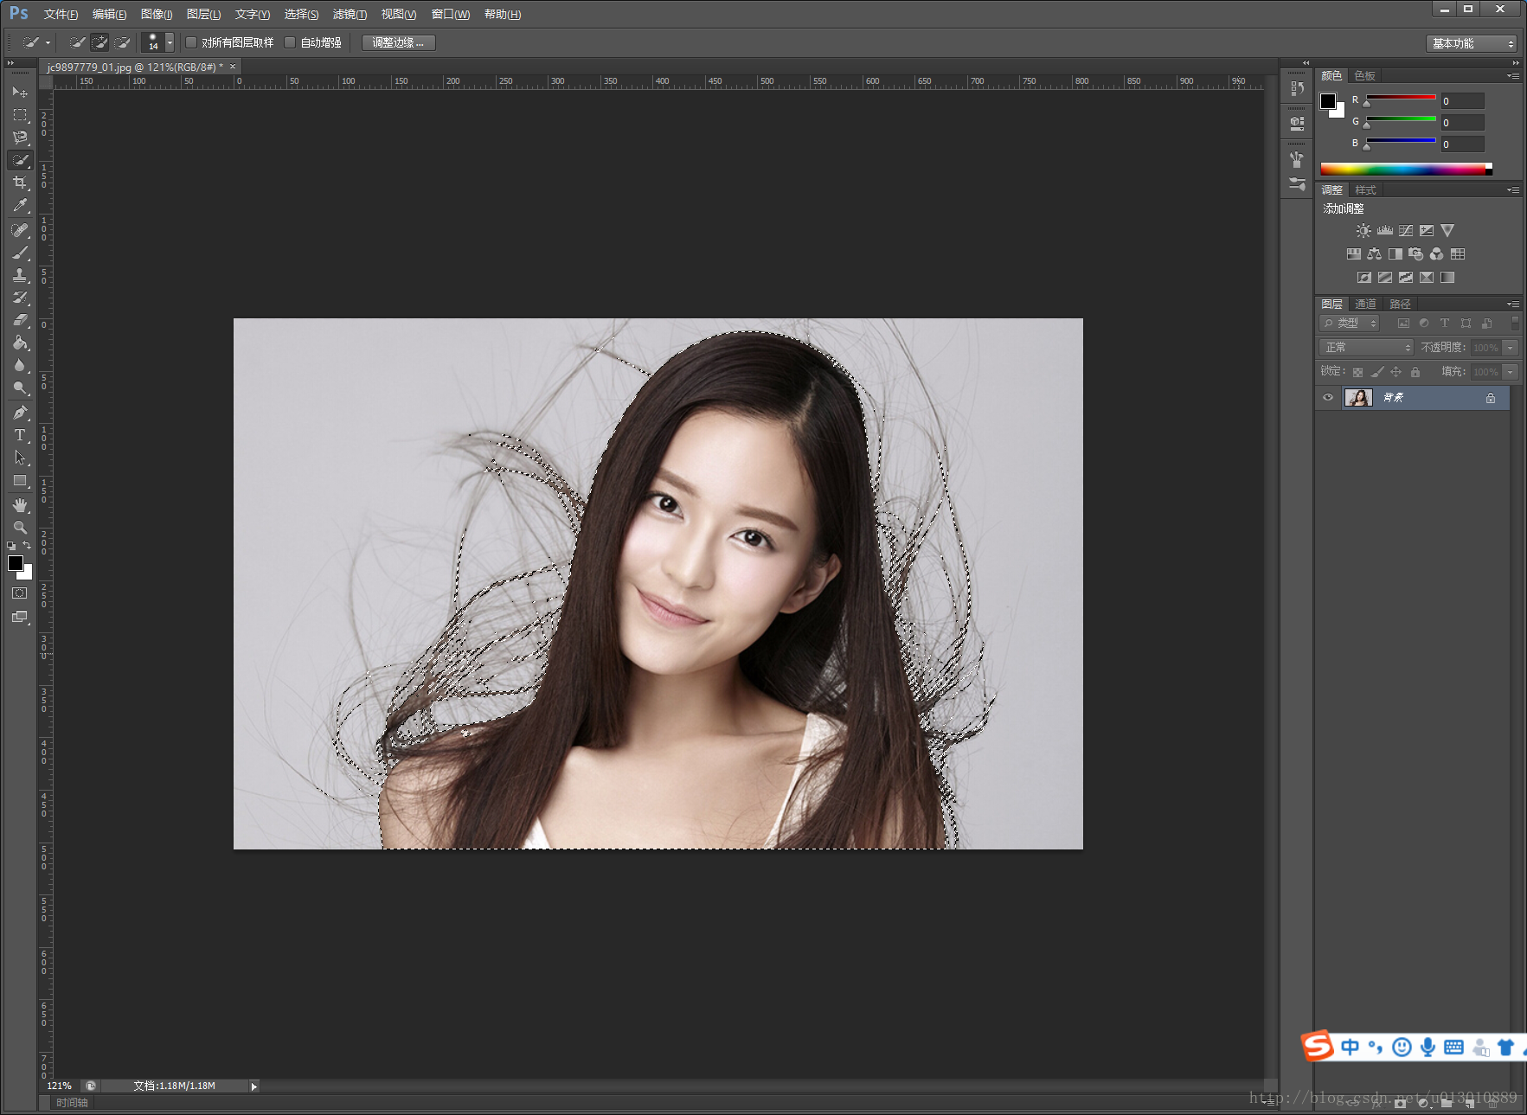
Task: Select the History Brush tool
Action: click(x=20, y=298)
